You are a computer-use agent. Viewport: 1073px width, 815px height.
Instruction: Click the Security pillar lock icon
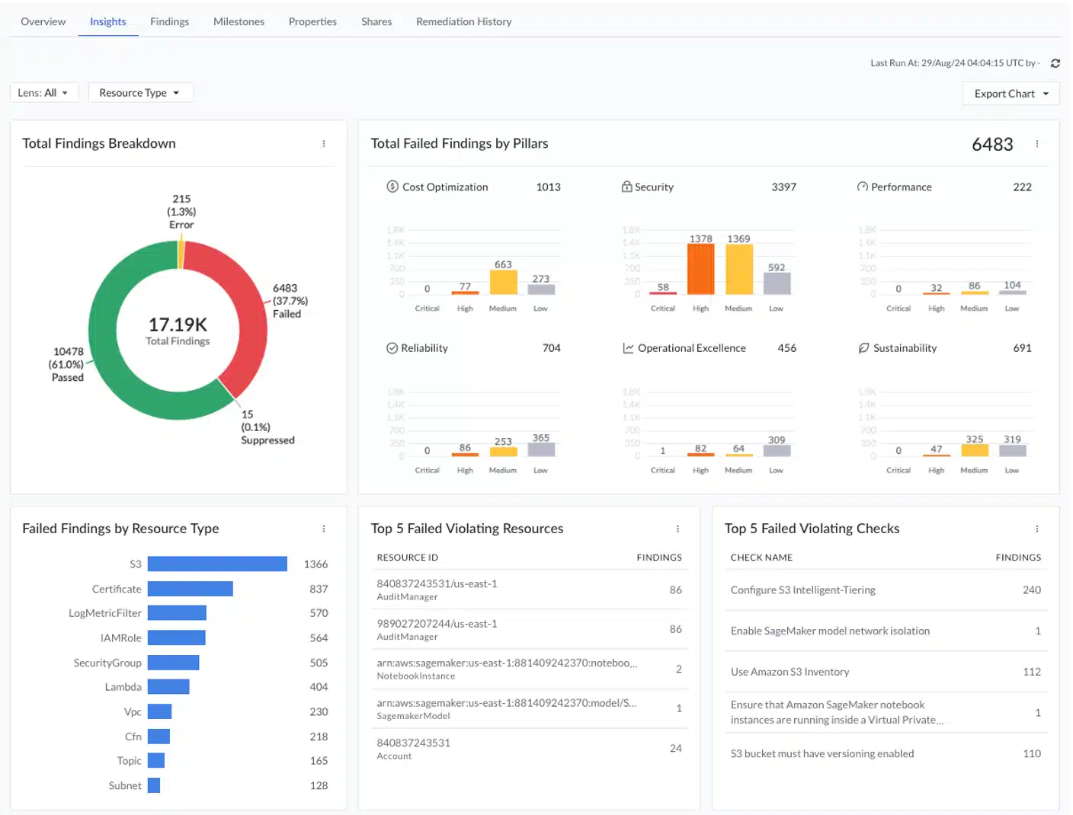(626, 187)
